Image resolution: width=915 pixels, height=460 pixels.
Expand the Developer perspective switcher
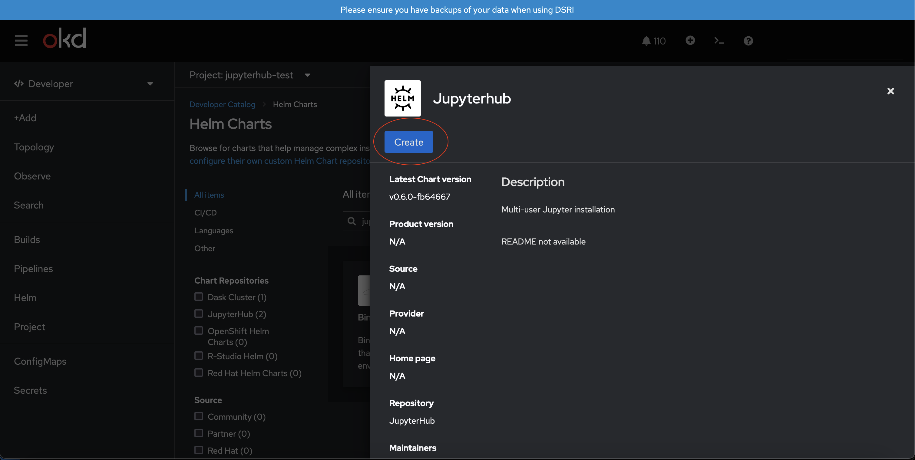coord(84,84)
